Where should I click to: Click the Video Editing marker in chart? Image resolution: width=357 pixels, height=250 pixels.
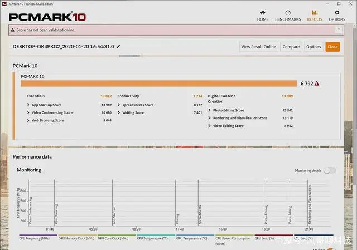tap(290, 215)
